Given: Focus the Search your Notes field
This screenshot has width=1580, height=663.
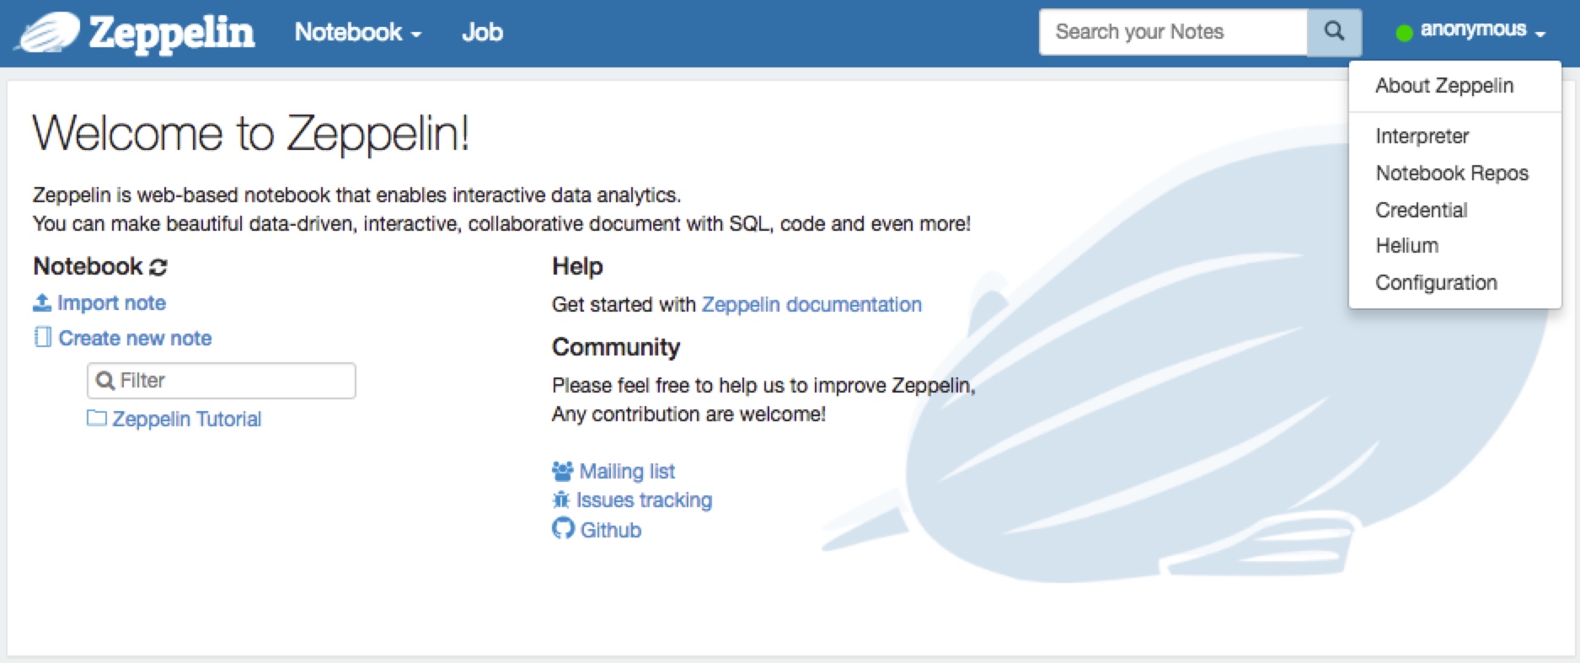Looking at the screenshot, I should (x=1173, y=32).
